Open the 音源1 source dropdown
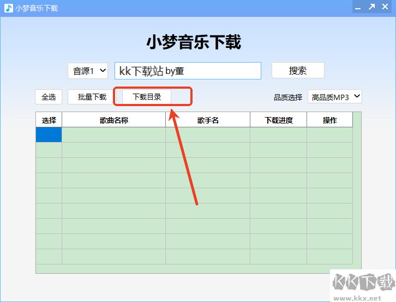The image size is (396, 302). (x=88, y=71)
